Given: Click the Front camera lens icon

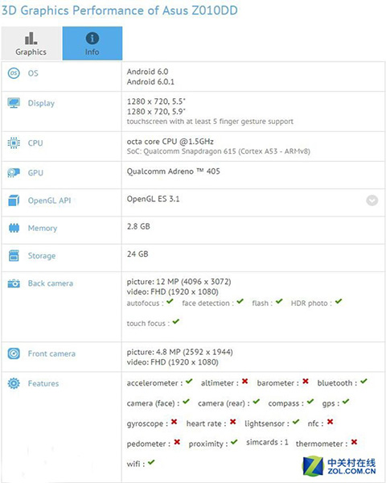Looking at the screenshot, I should click(x=14, y=353).
